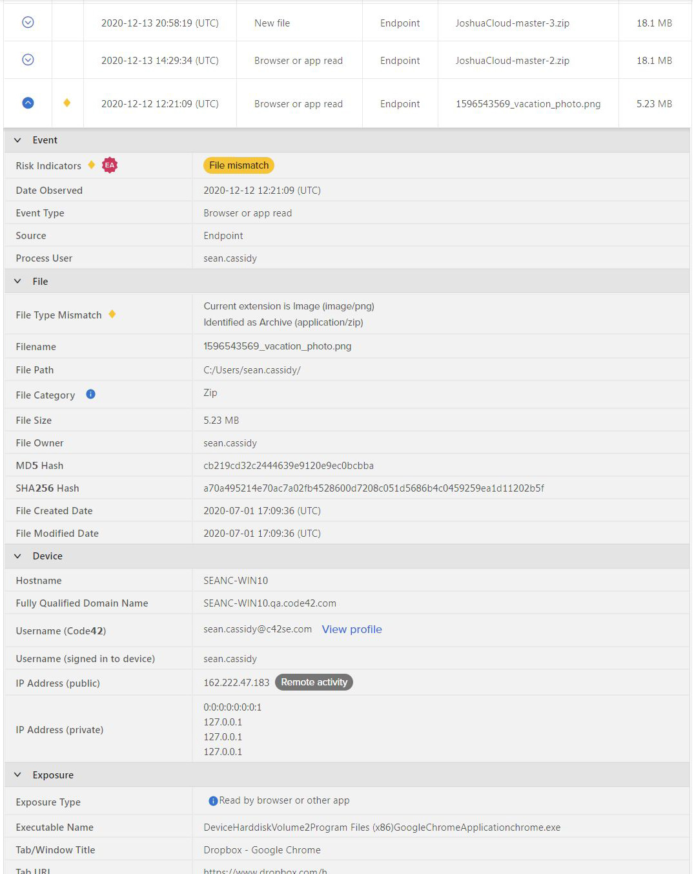This screenshot has height=874, width=694.
Task: Click the yellow diamond beside Risk Indicators
Action: 92,165
